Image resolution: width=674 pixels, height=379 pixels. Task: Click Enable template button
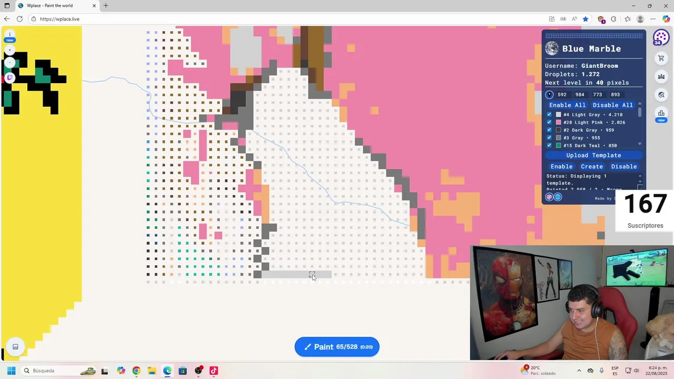[561, 166]
